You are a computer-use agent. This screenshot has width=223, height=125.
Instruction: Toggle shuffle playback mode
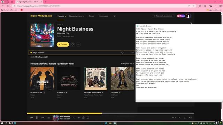[179, 118]
